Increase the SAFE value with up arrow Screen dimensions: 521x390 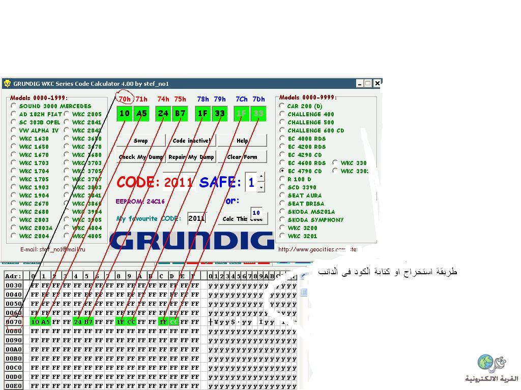pyautogui.click(x=262, y=177)
